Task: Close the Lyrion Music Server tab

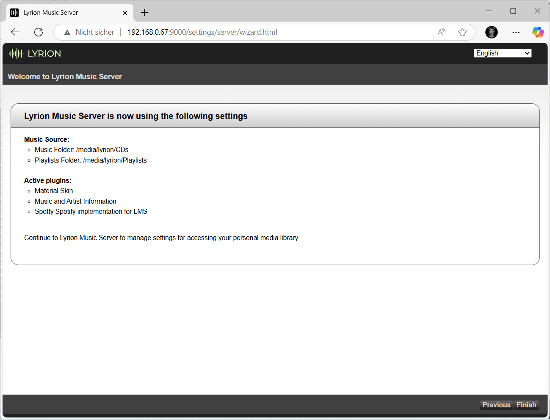Action: (x=125, y=13)
